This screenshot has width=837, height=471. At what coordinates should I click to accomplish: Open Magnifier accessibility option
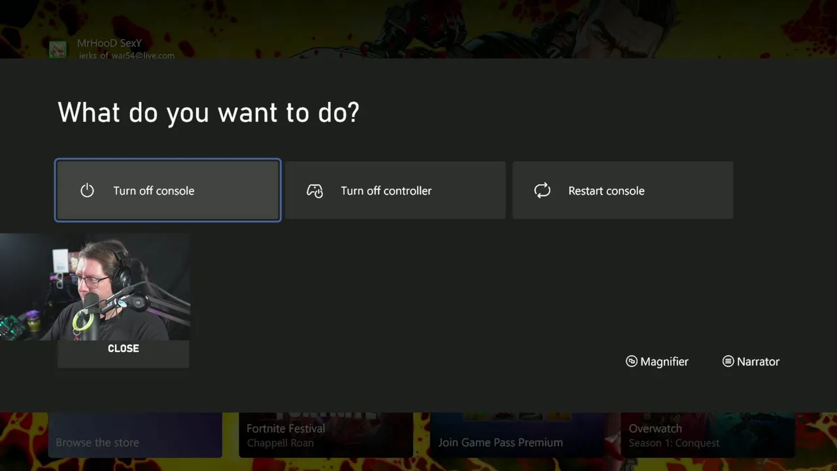[x=657, y=361]
